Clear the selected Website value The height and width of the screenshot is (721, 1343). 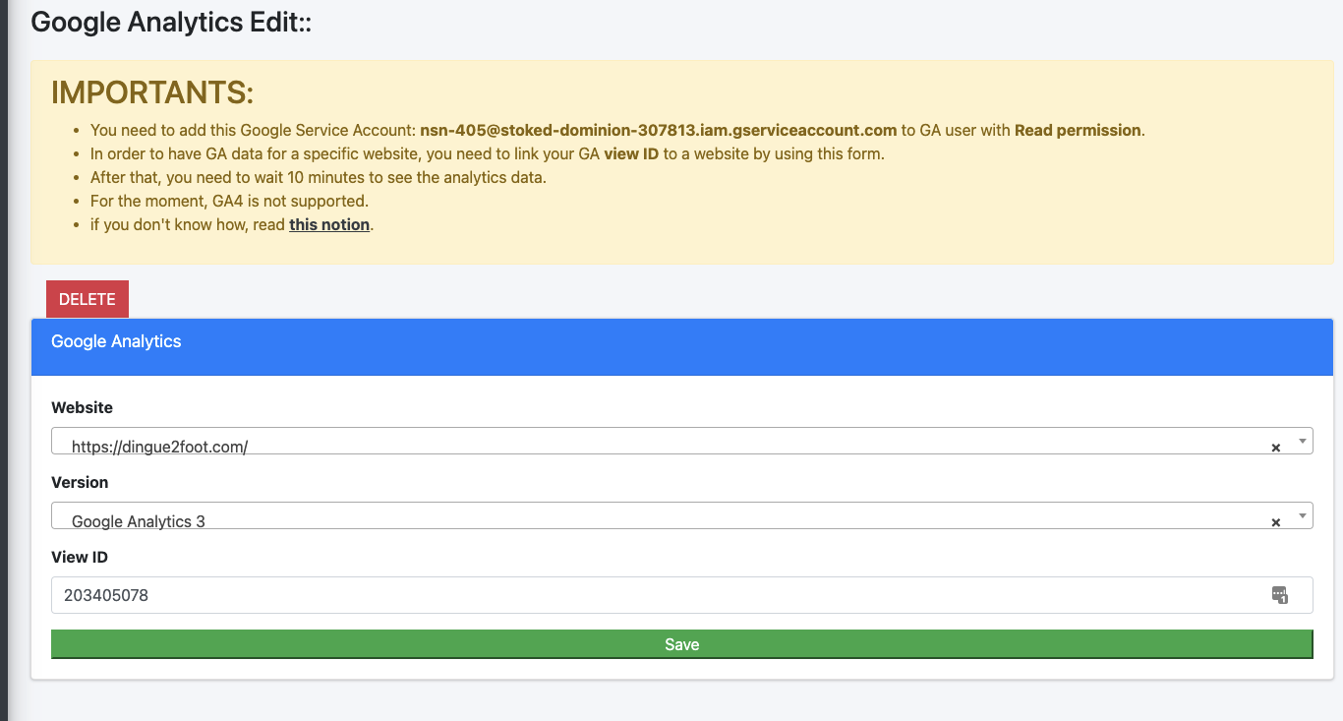pos(1275,448)
